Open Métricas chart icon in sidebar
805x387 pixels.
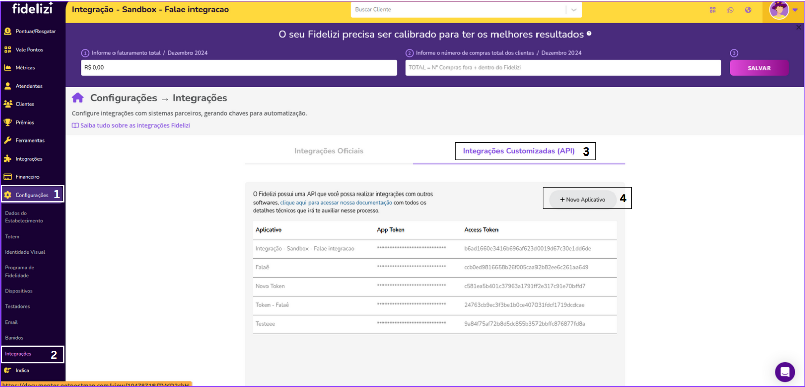pos(8,68)
